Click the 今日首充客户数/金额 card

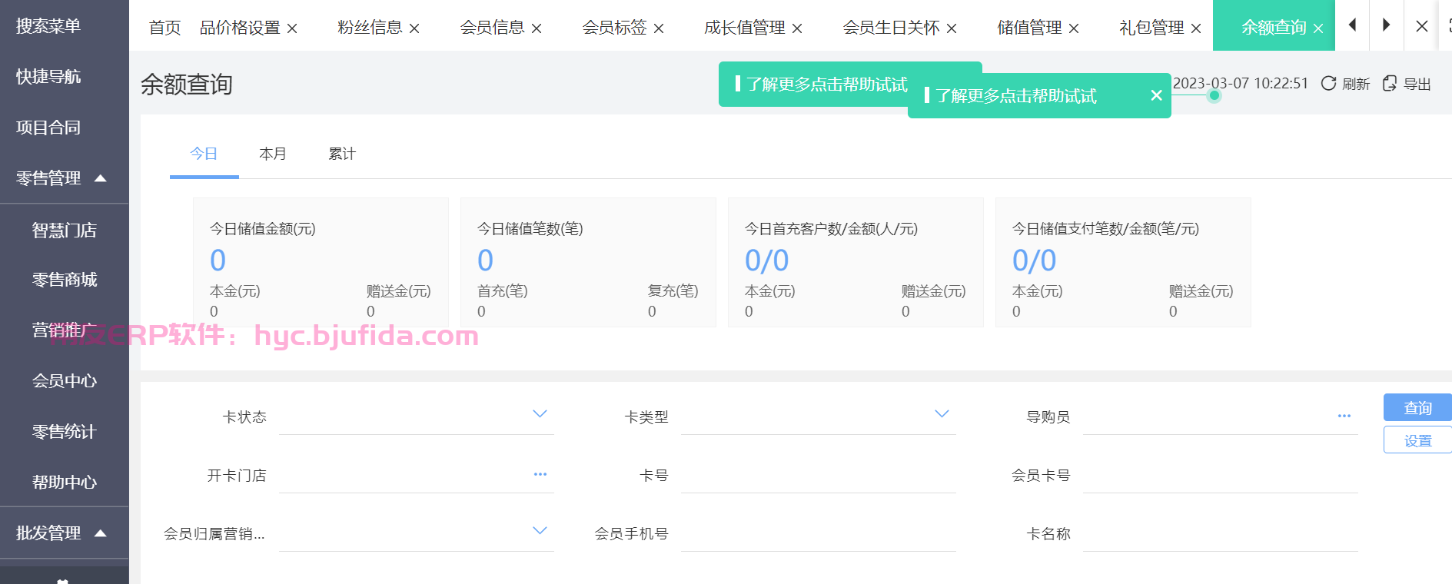tap(856, 263)
